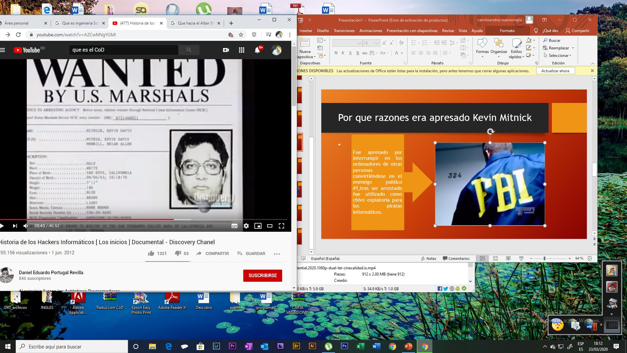The height and width of the screenshot is (353, 627).
Task: Toggle underline S formatting in PowerPoint
Action: point(350,53)
